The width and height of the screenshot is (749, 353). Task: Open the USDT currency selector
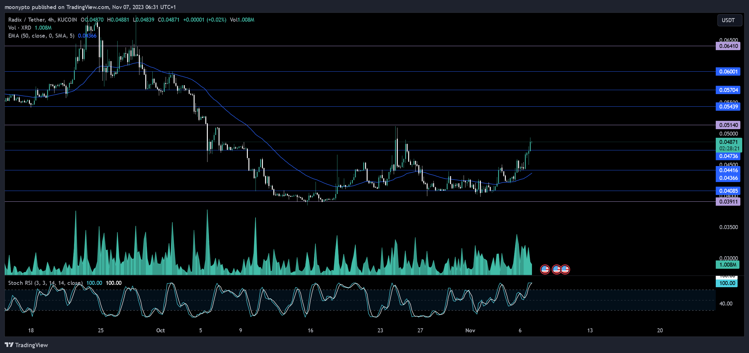coord(729,20)
